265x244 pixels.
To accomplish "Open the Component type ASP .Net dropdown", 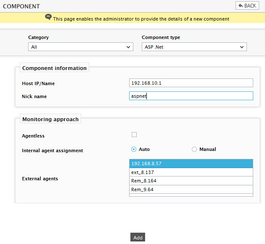I will pos(194,47).
